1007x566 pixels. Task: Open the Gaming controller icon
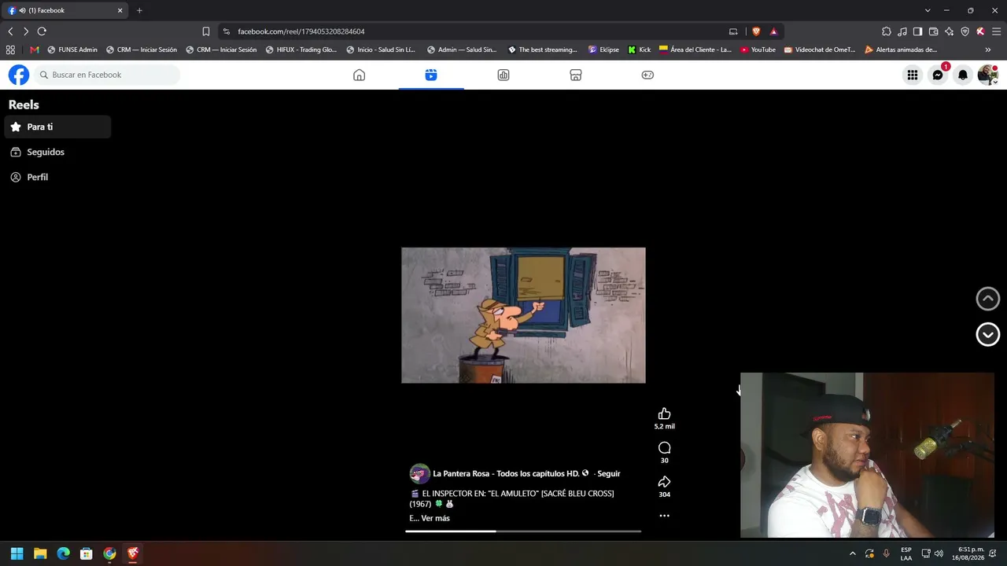[647, 75]
